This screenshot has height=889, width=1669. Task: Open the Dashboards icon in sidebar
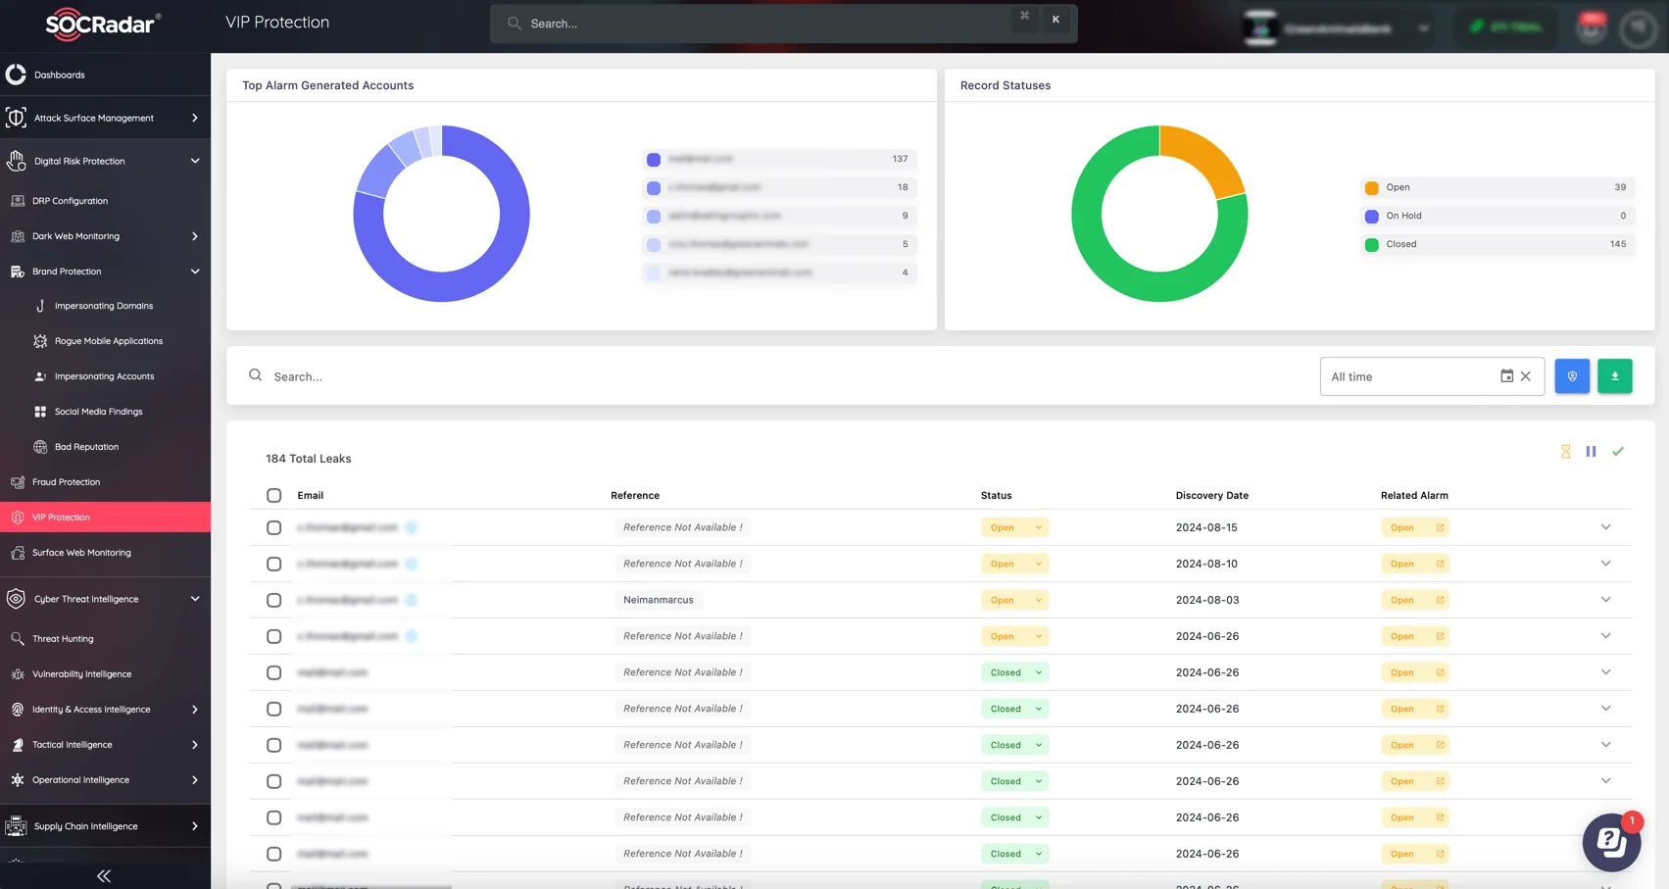pos(16,74)
